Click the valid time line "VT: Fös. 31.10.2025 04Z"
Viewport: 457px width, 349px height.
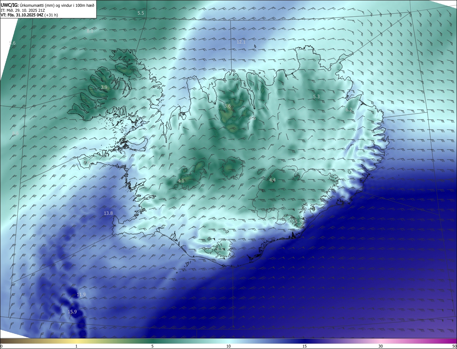[22, 15]
